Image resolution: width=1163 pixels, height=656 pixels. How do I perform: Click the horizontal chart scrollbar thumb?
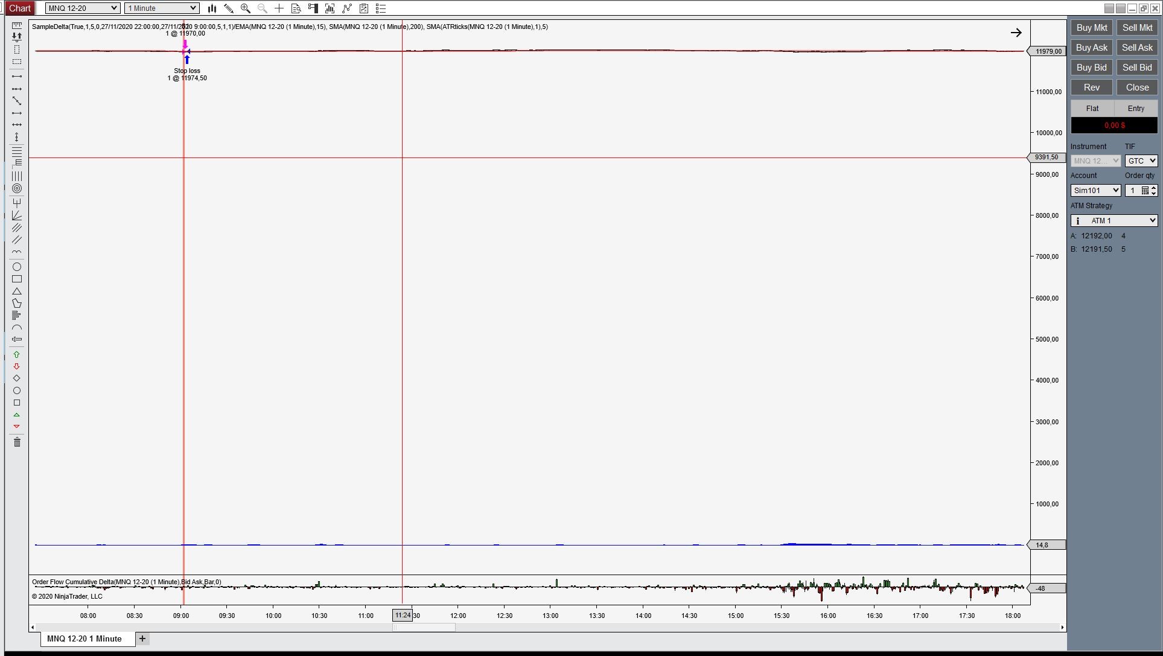424,628
